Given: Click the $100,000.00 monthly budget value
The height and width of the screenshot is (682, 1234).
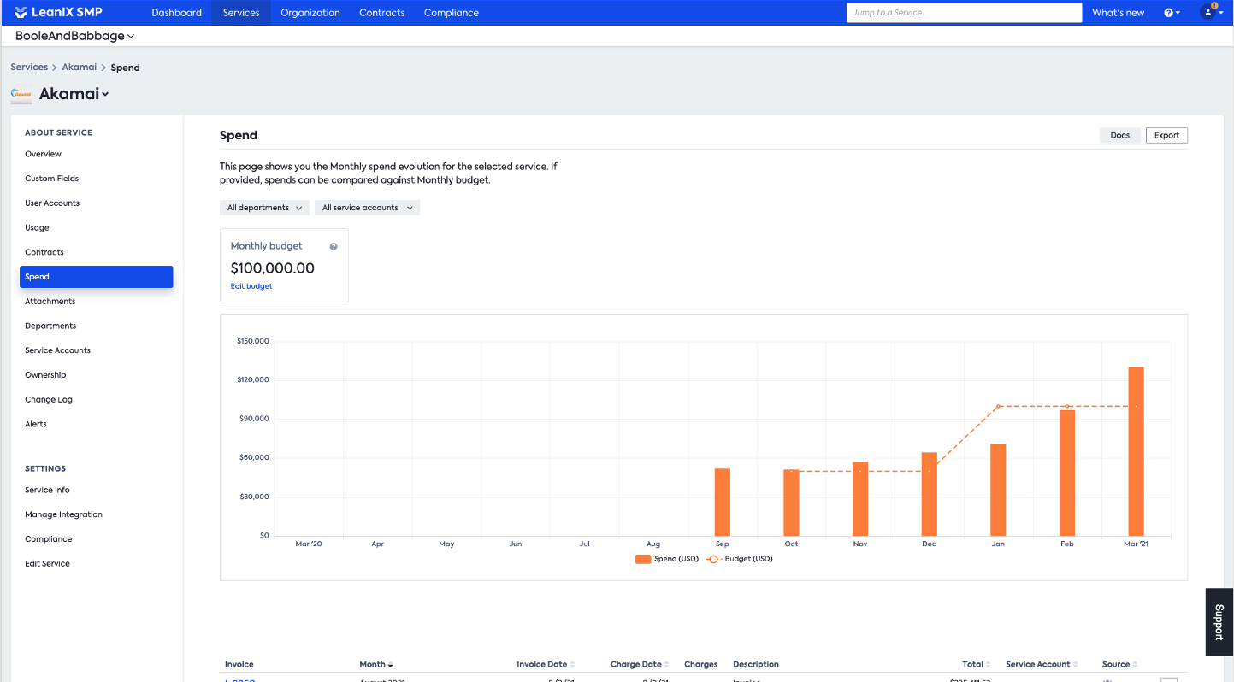Looking at the screenshot, I should coord(273,268).
